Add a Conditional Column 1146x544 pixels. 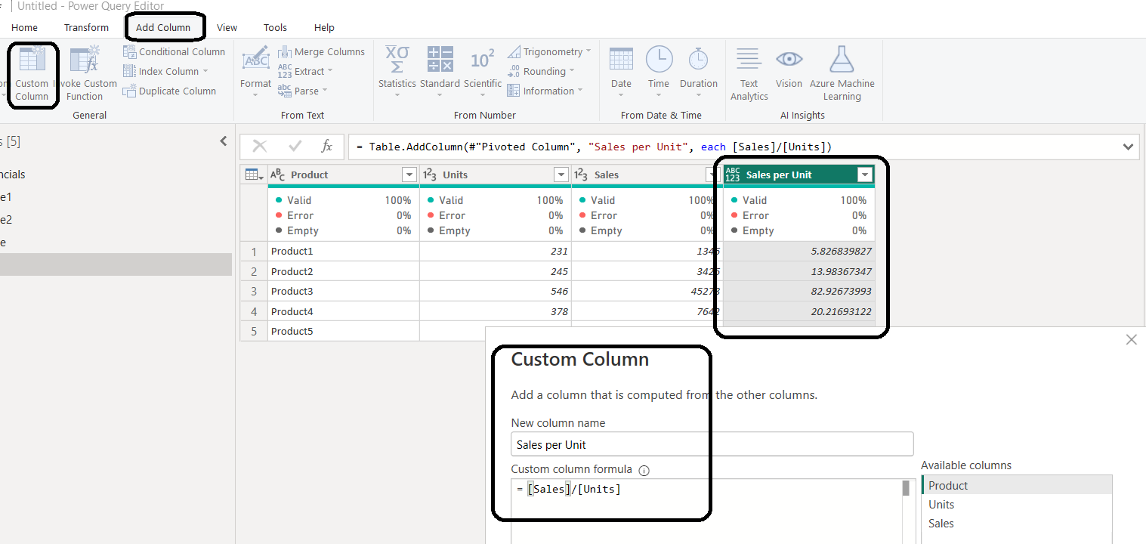click(175, 51)
